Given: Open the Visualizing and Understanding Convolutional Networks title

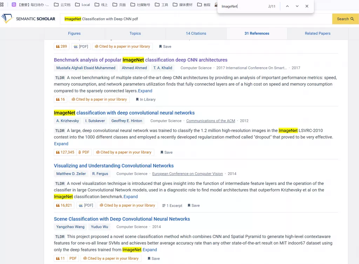Looking at the screenshot, I should click(x=114, y=166).
